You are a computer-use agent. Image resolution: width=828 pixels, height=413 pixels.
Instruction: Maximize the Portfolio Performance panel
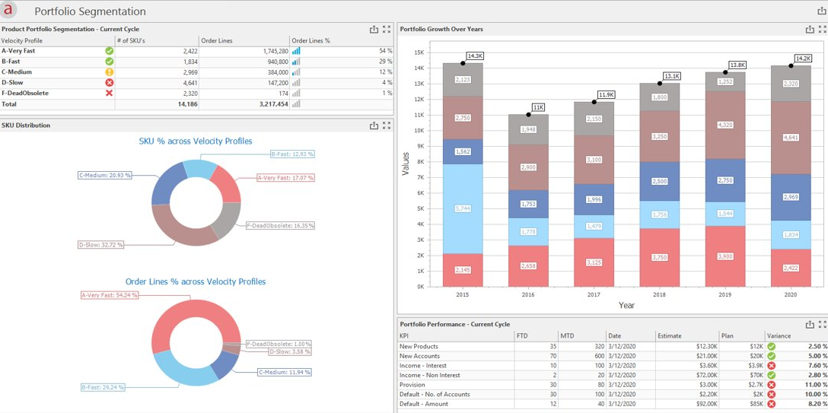click(822, 324)
